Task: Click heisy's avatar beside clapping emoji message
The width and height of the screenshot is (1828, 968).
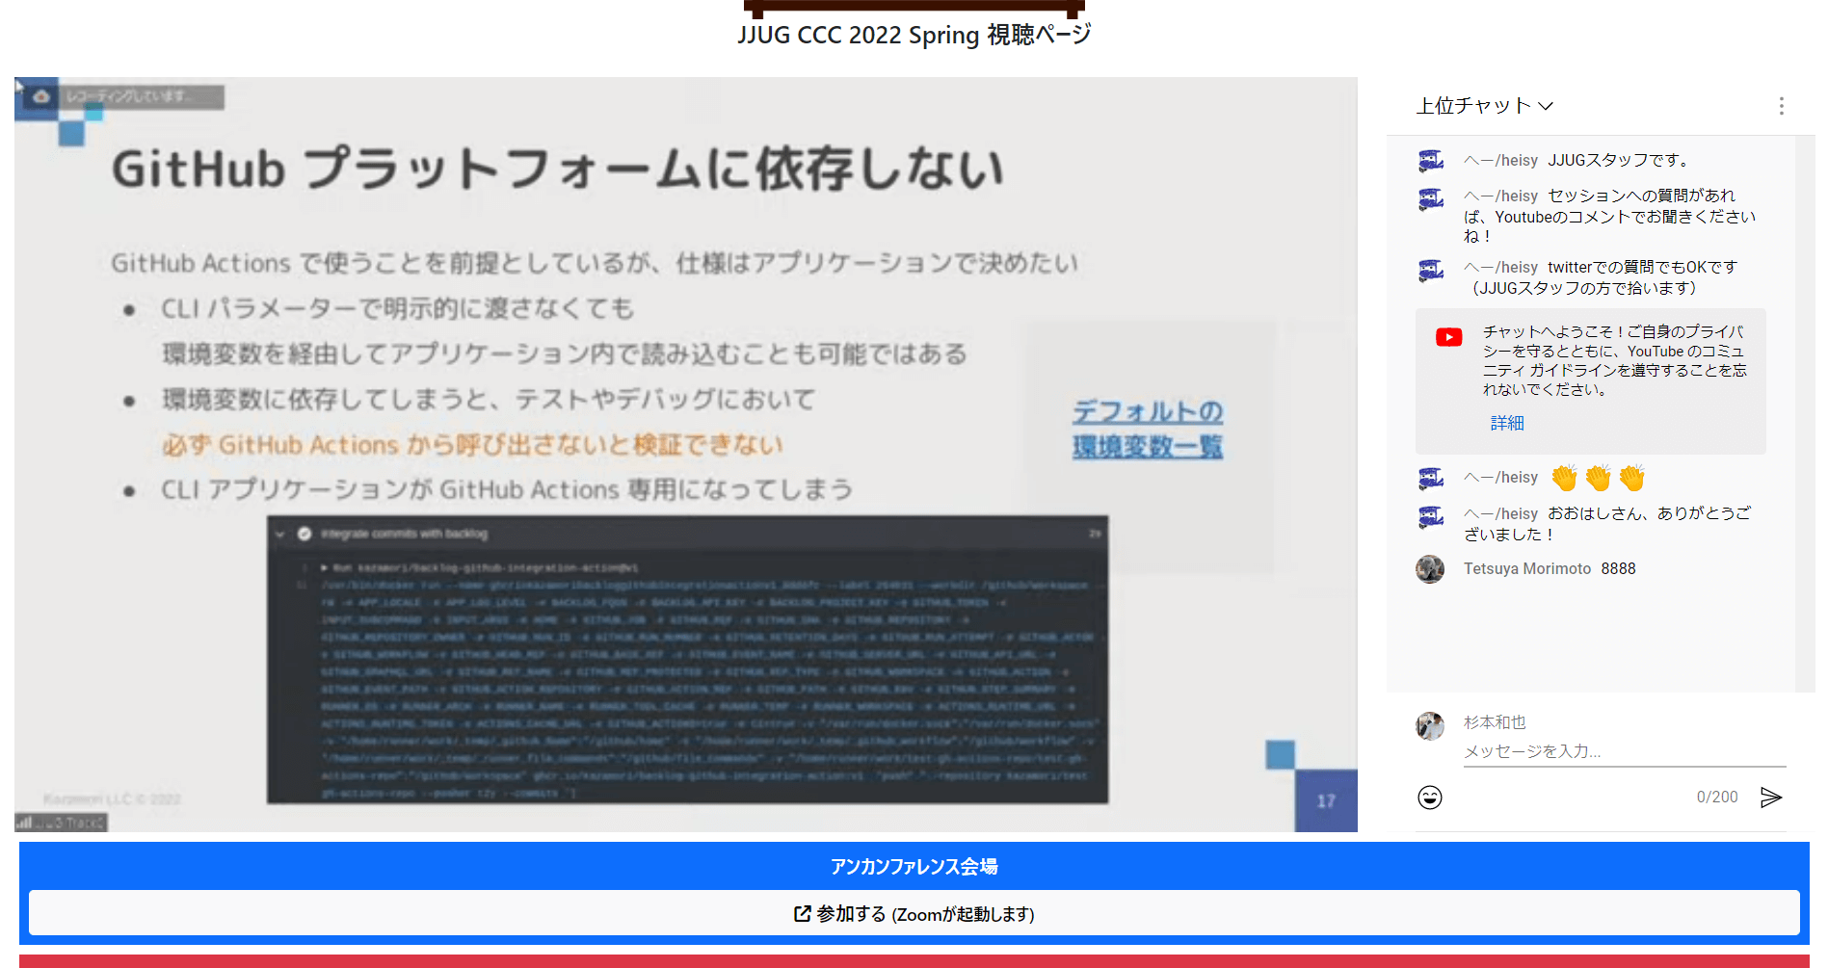Action: tap(1431, 478)
